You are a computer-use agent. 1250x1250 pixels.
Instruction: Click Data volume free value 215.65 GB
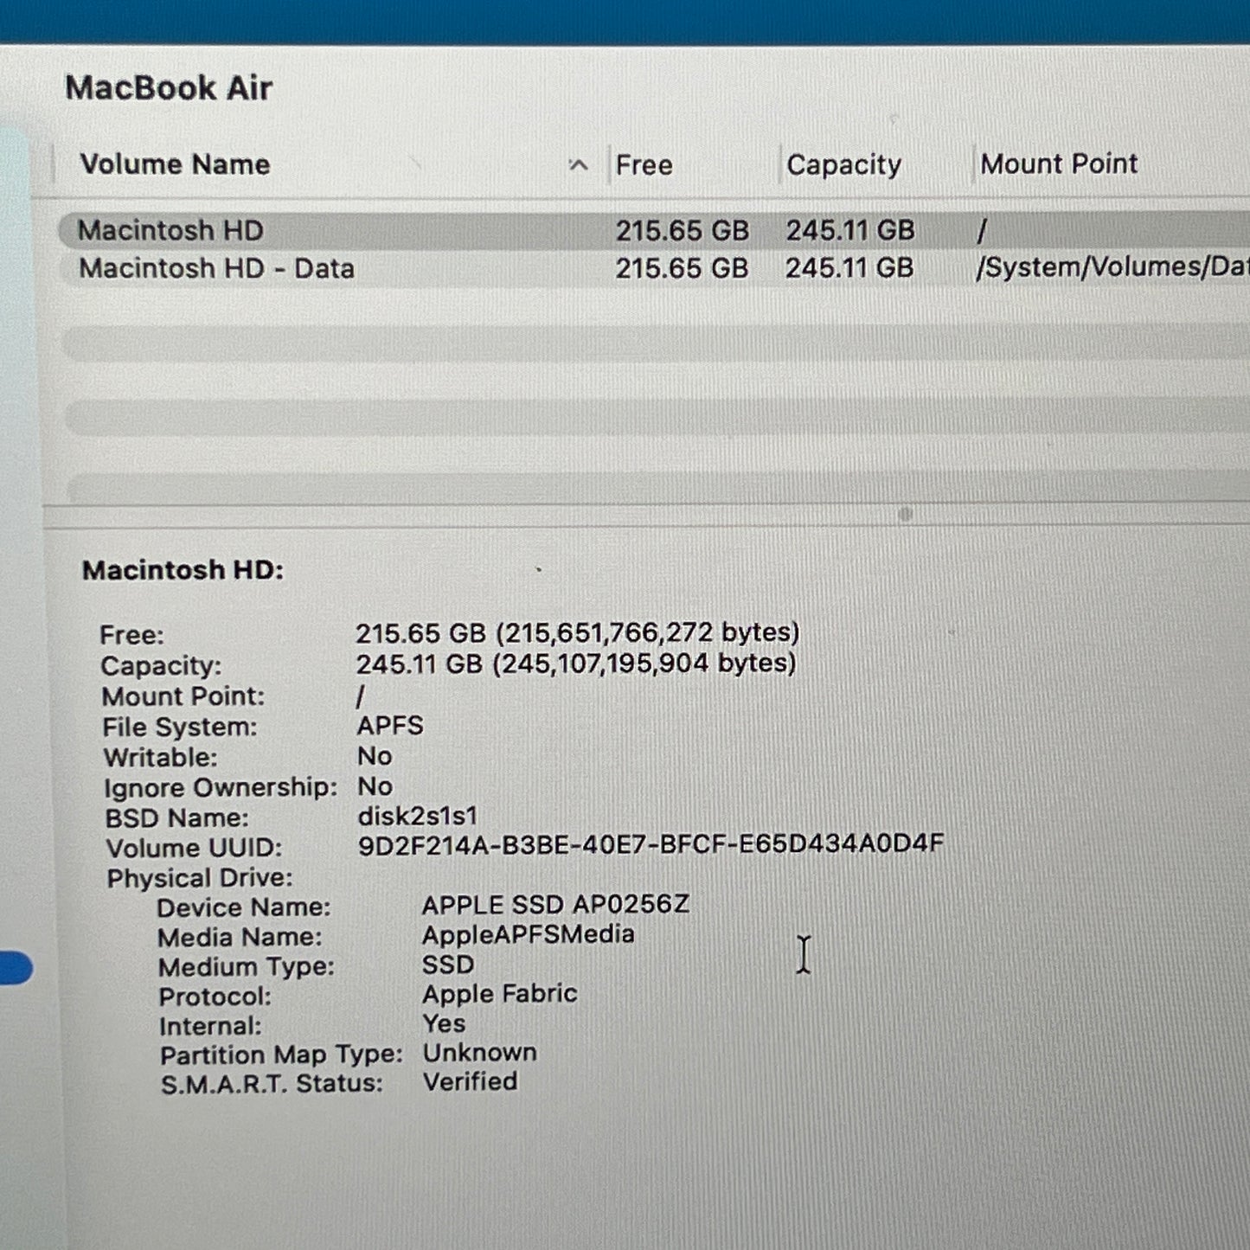click(682, 269)
